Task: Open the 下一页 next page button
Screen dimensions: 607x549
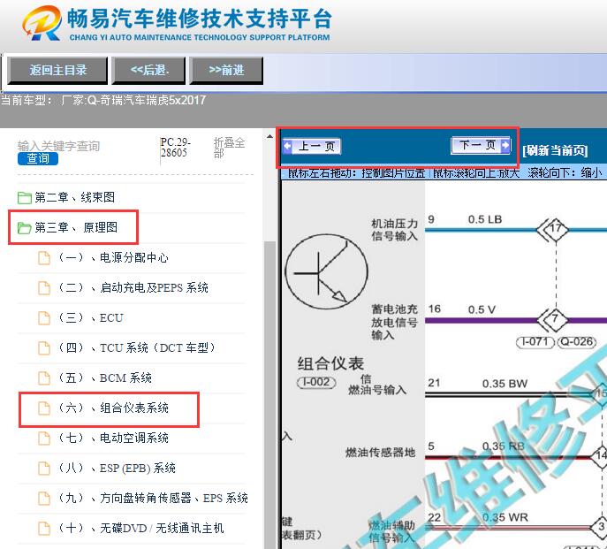Action: [x=481, y=145]
